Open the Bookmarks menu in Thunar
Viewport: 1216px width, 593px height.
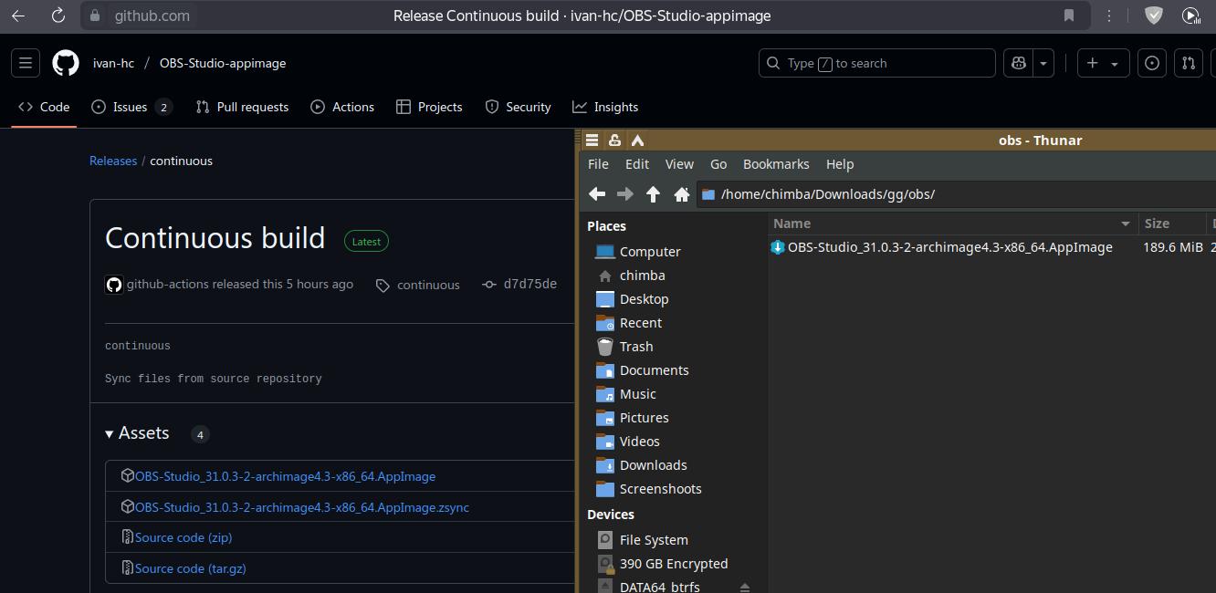(775, 164)
